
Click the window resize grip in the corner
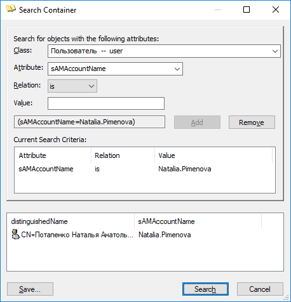(x=286, y=298)
